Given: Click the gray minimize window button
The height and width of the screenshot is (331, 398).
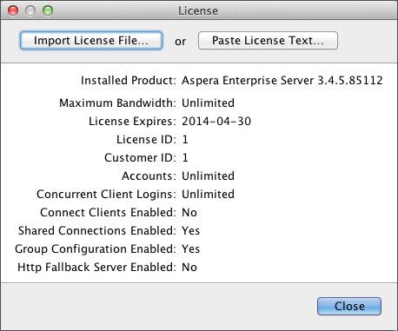Looking at the screenshot, I should tap(30, 10).
